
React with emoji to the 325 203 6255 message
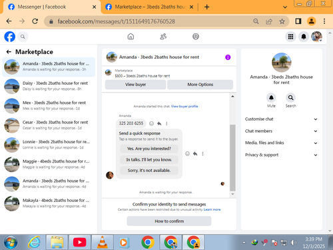151,123
